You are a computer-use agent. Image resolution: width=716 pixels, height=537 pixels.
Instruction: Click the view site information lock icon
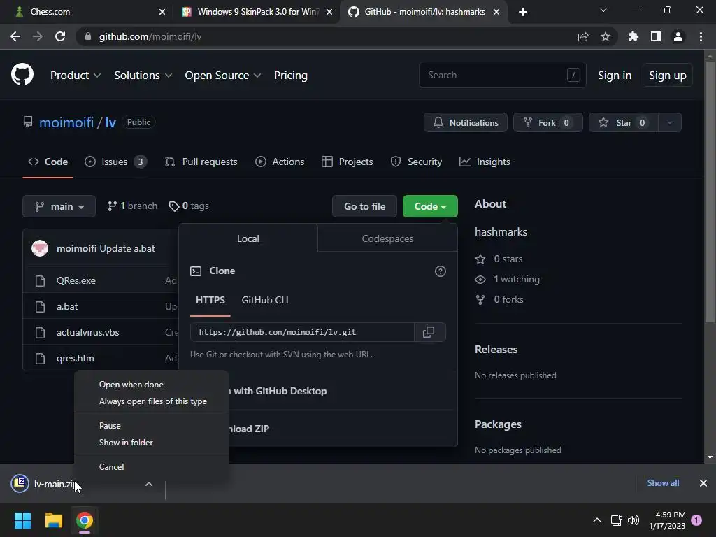(x=88, y=36)
